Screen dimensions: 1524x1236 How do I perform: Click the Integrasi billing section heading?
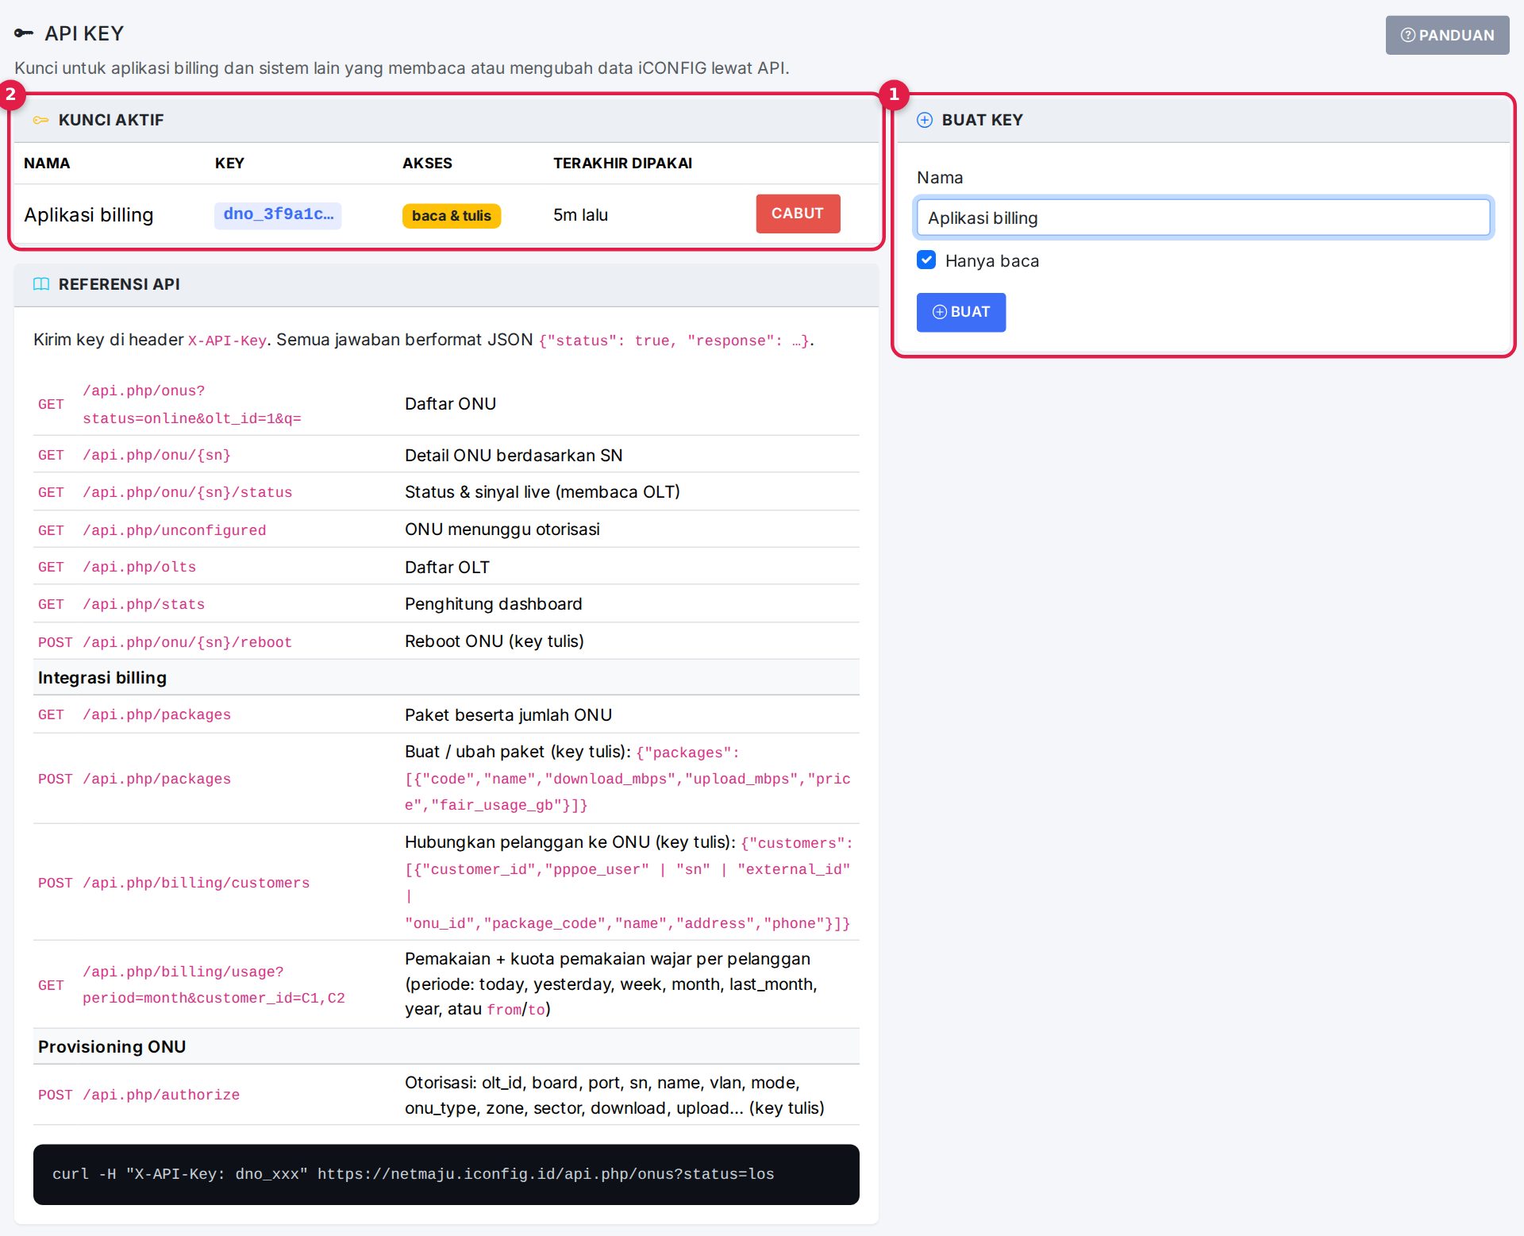102,678
